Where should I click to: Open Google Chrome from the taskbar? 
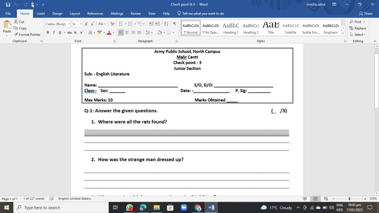point(198,208)
